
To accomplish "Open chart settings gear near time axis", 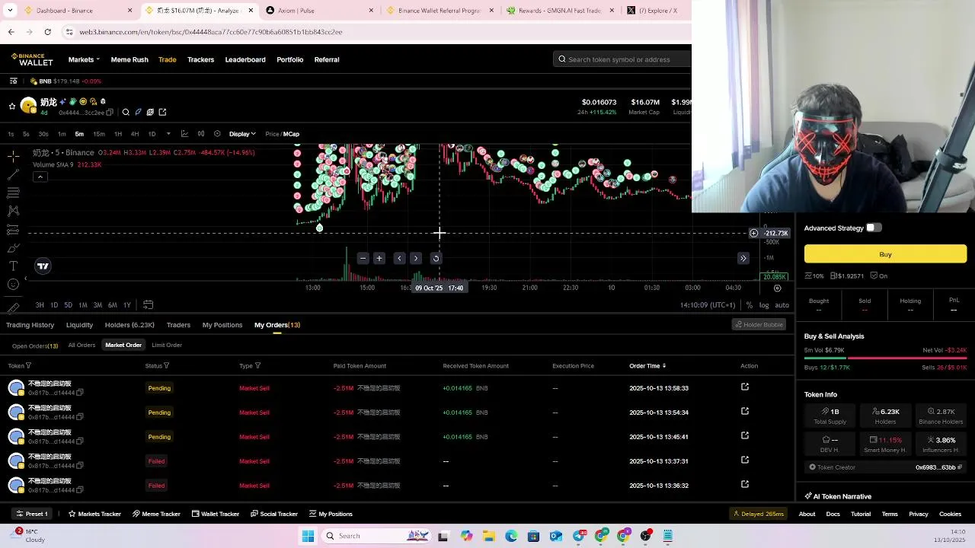I will [x=777, y=288].
